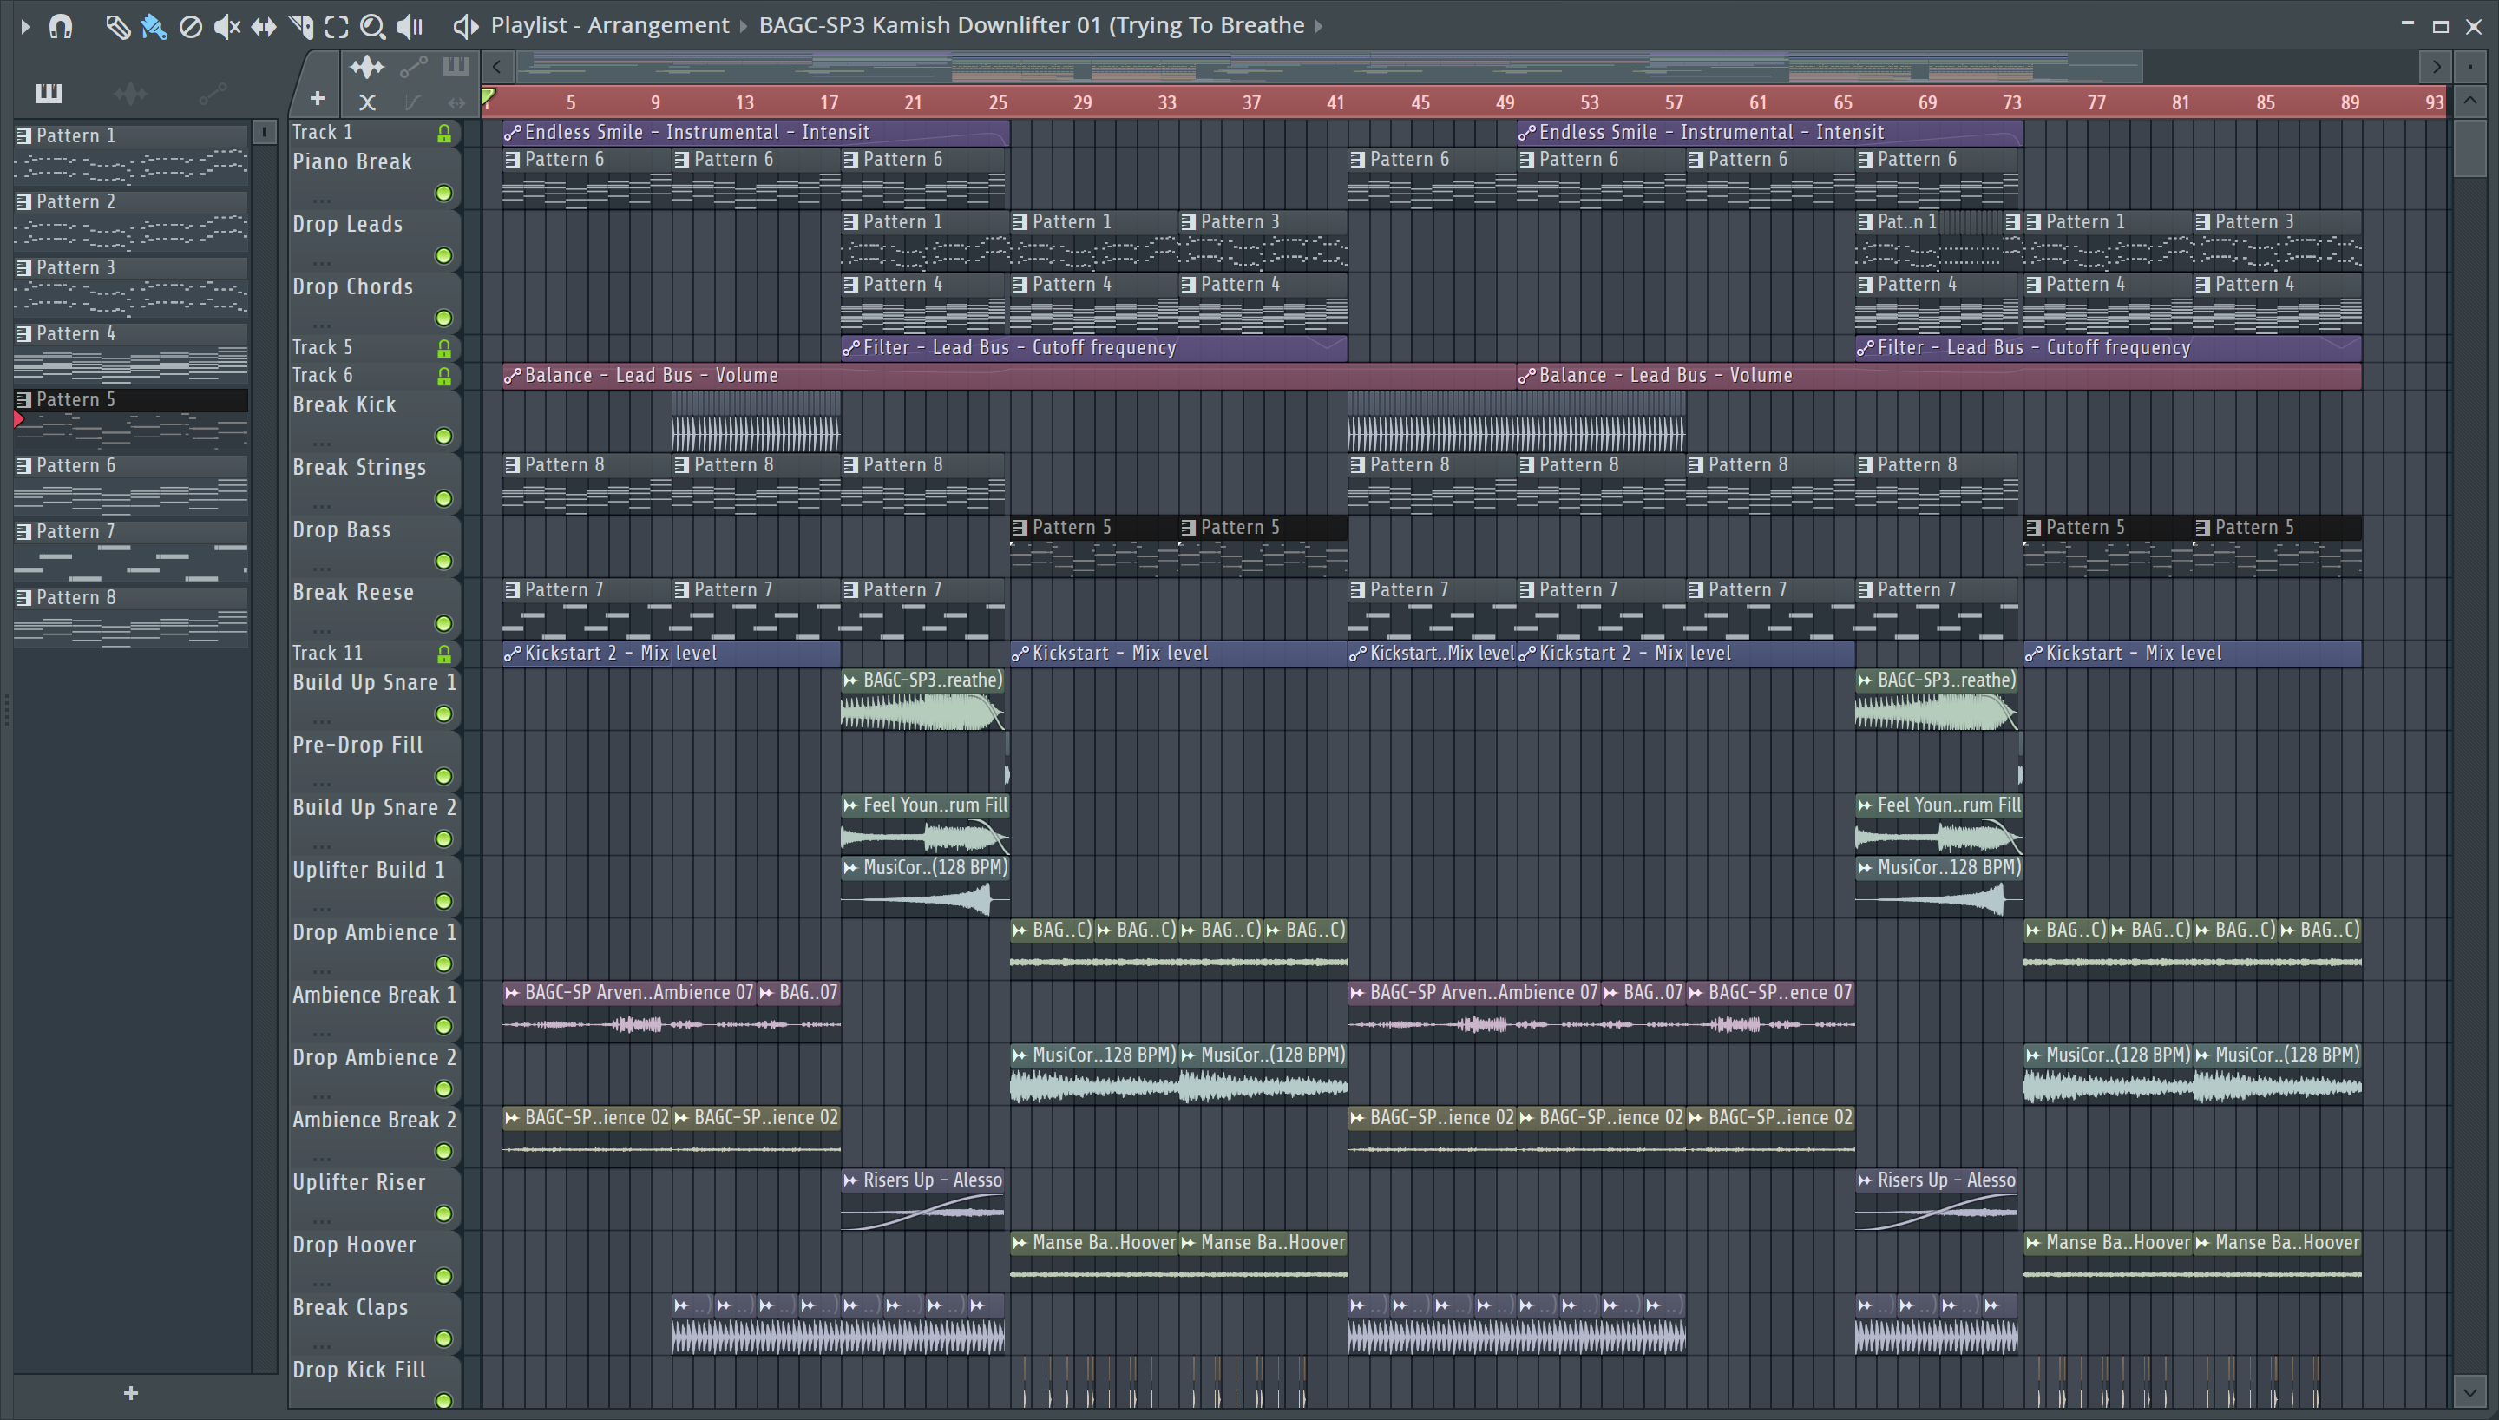Open menu icon of first Pattern 6 clip
Viewport: 2499px width, 1420px height.
tap(512, 159)
